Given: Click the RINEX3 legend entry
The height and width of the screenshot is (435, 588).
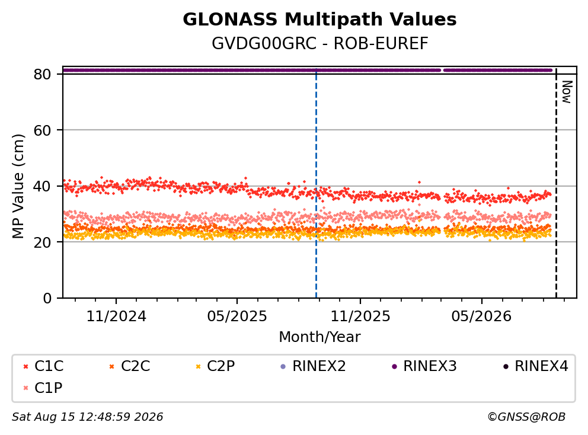Looking at the screenshot, I should 424,366.
